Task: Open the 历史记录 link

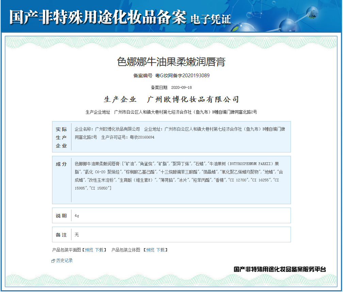Action: coord(64,260)
